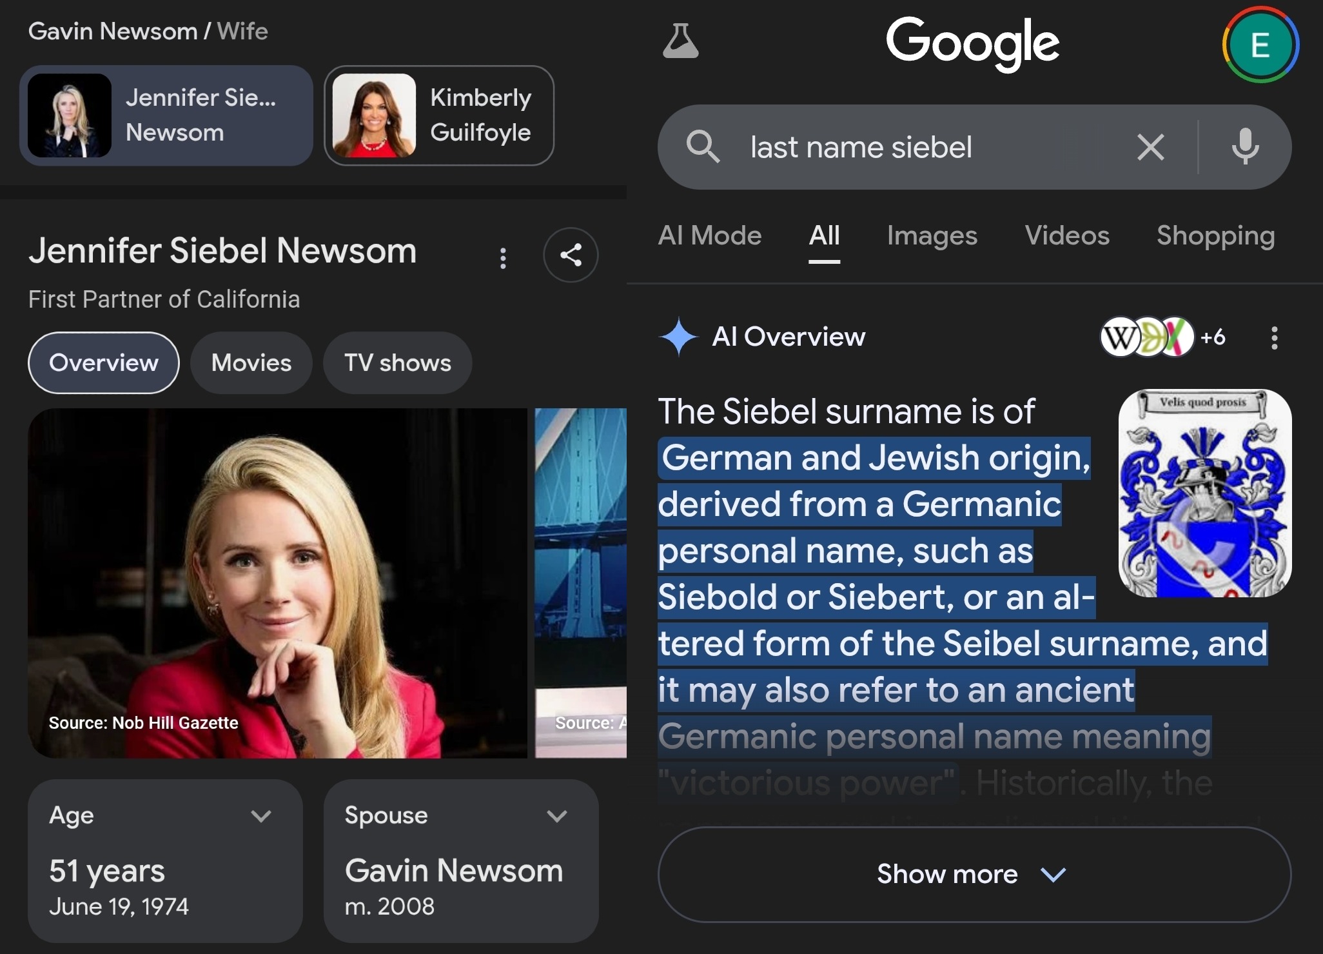Select the TV shows chip
Screen dimensions: 1323x954
coord(397,363)
